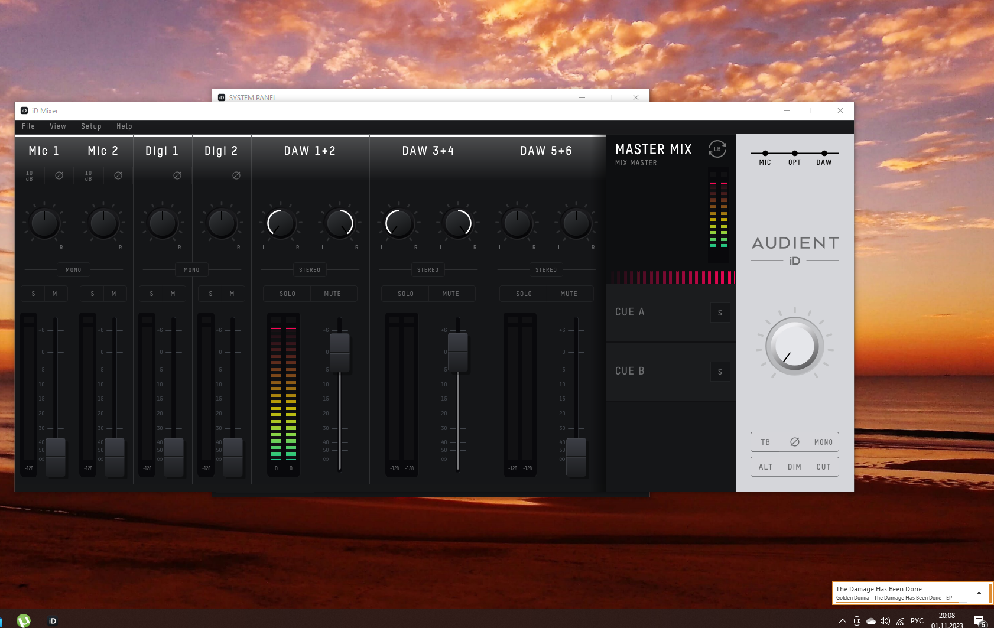Mute the Mic 2 channel
The height and width of the screenshot is (628, 994).
(x=114, y=294)
